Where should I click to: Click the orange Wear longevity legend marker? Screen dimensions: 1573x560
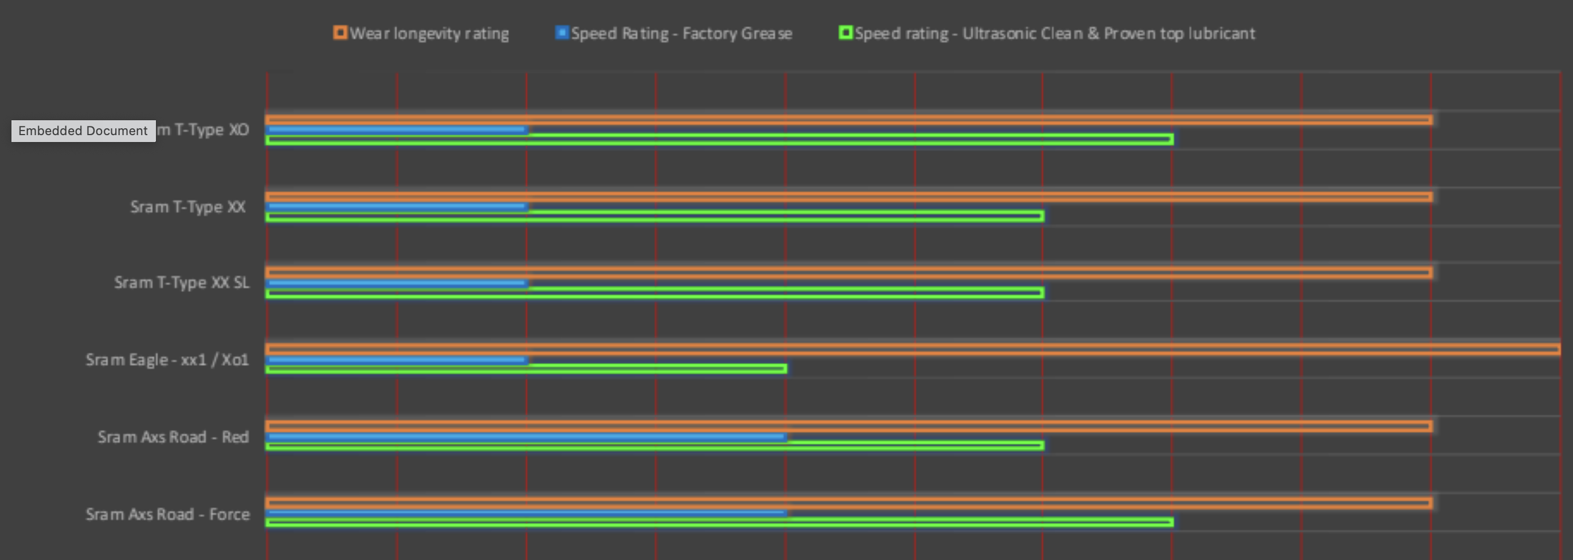click(x=340, y=32)
